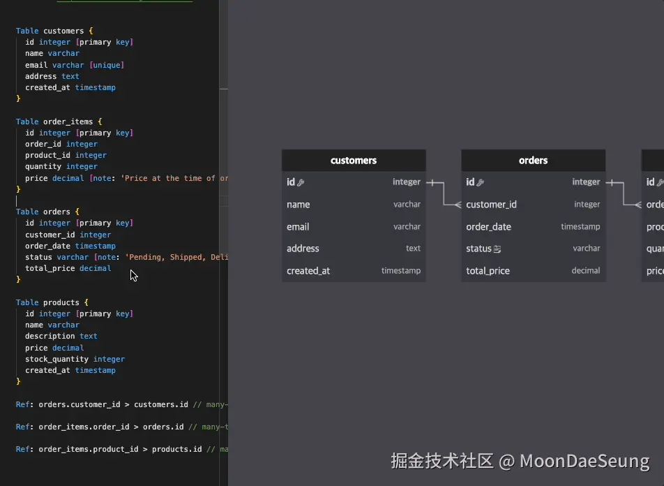Select the customer_id row in orders table

tap(533, 205)
